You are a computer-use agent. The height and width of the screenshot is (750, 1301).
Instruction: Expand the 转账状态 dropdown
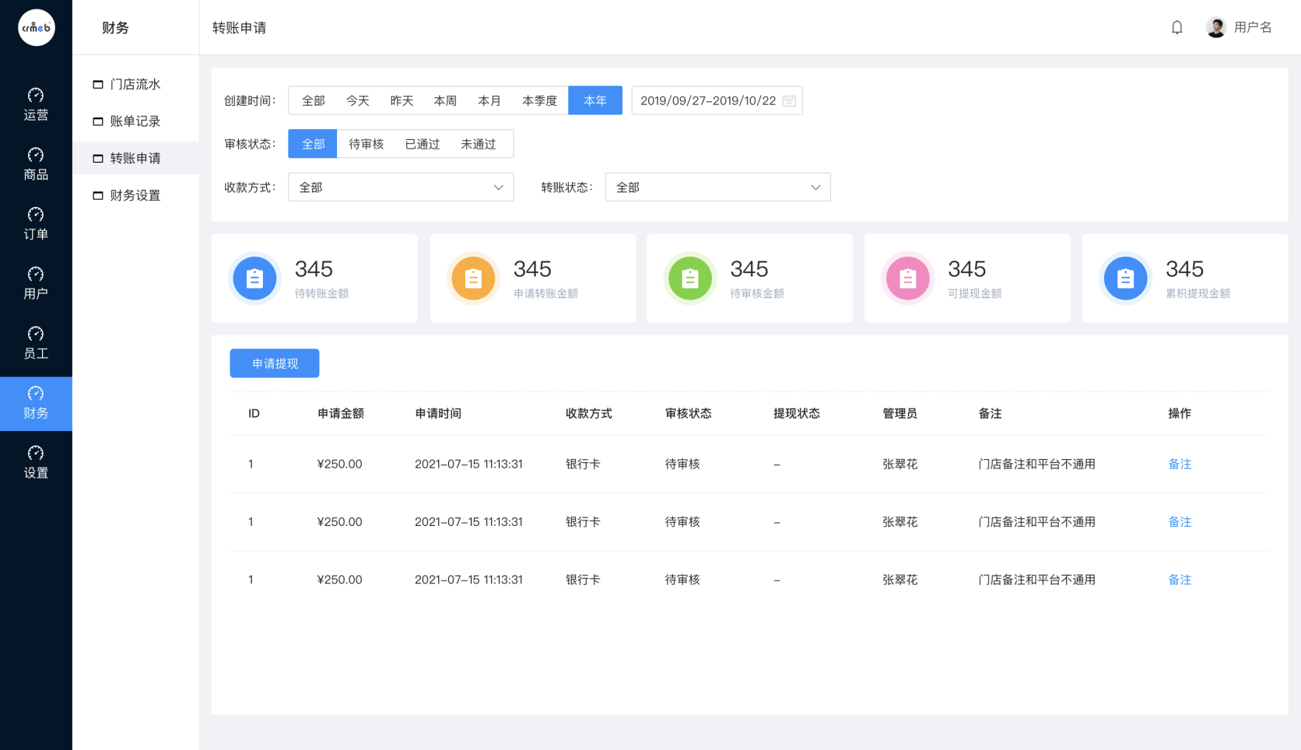718,187
